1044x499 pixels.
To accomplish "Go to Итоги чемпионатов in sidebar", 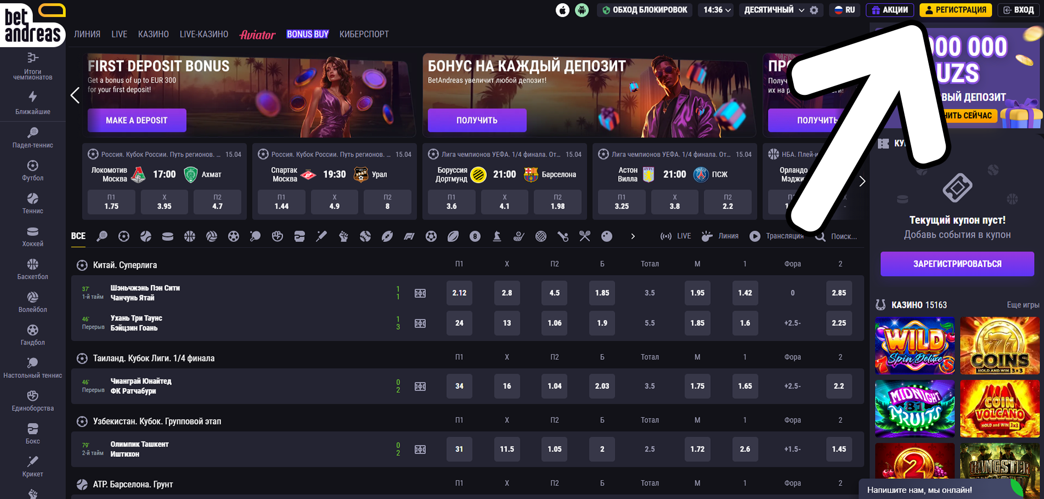I will (33, 66).
